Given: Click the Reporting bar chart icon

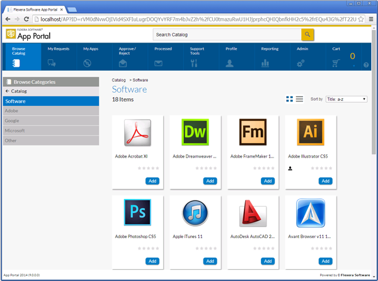Looking at the screenshot, I should 265,64.
